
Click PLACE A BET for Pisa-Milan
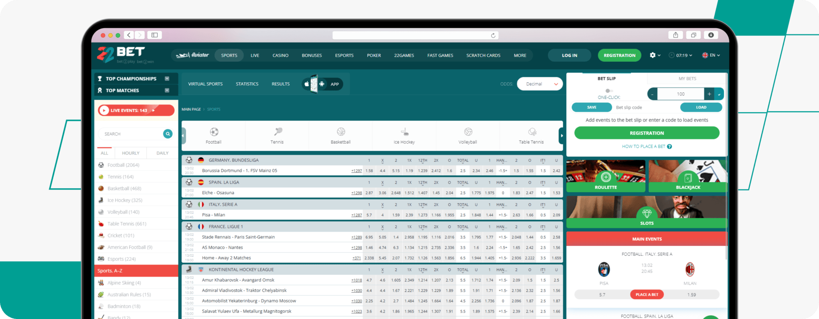647,294
